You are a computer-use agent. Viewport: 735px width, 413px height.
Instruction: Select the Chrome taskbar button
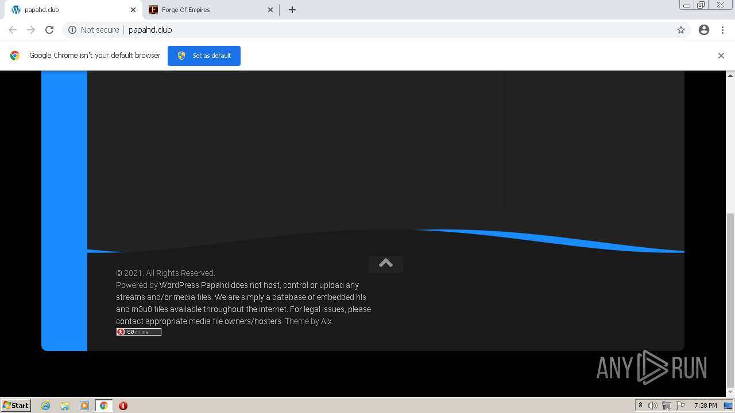104,406
